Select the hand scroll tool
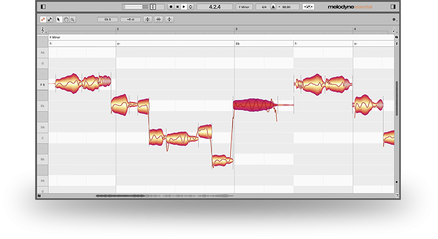The height and width of the screenshot is (239, 438). coord(66,19)
